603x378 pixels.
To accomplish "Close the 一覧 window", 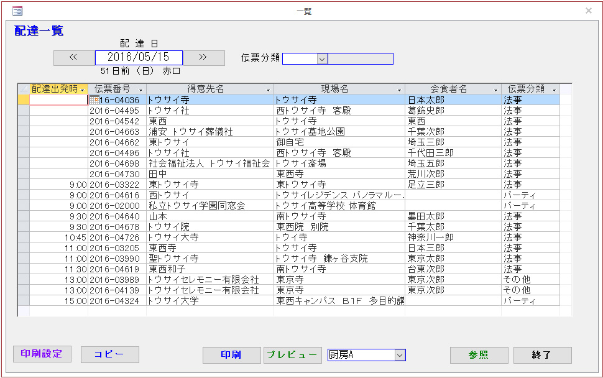I will [x=589, y=11].
